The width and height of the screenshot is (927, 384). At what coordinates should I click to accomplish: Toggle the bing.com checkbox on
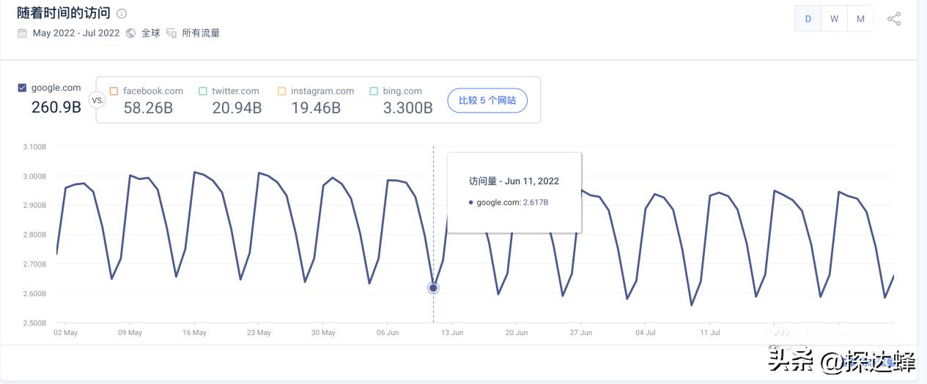(x=374, y=91)
